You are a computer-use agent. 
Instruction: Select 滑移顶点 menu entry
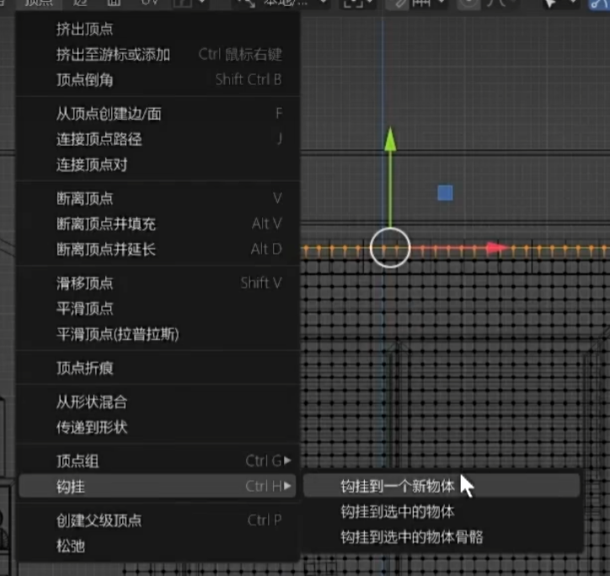[x=84, y=283]
